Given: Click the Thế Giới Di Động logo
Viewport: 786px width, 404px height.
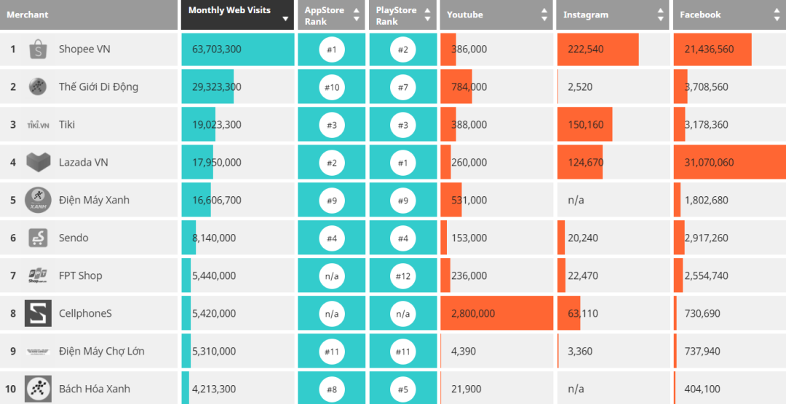Looking at the screenshot, I should [38, 87].
